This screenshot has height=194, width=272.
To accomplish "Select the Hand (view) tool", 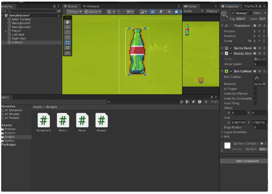I will click(x=68, y=22).
